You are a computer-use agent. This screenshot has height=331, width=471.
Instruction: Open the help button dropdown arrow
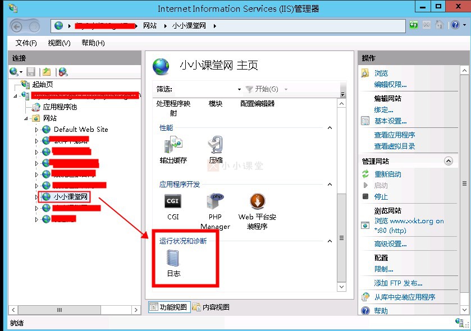[x=464, y=25]
